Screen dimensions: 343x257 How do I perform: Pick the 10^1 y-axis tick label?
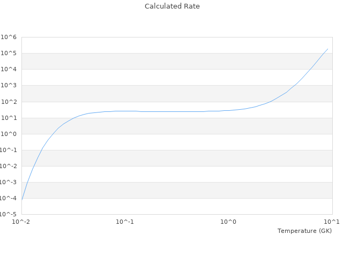pyautogui.click(x=9, y=118)
